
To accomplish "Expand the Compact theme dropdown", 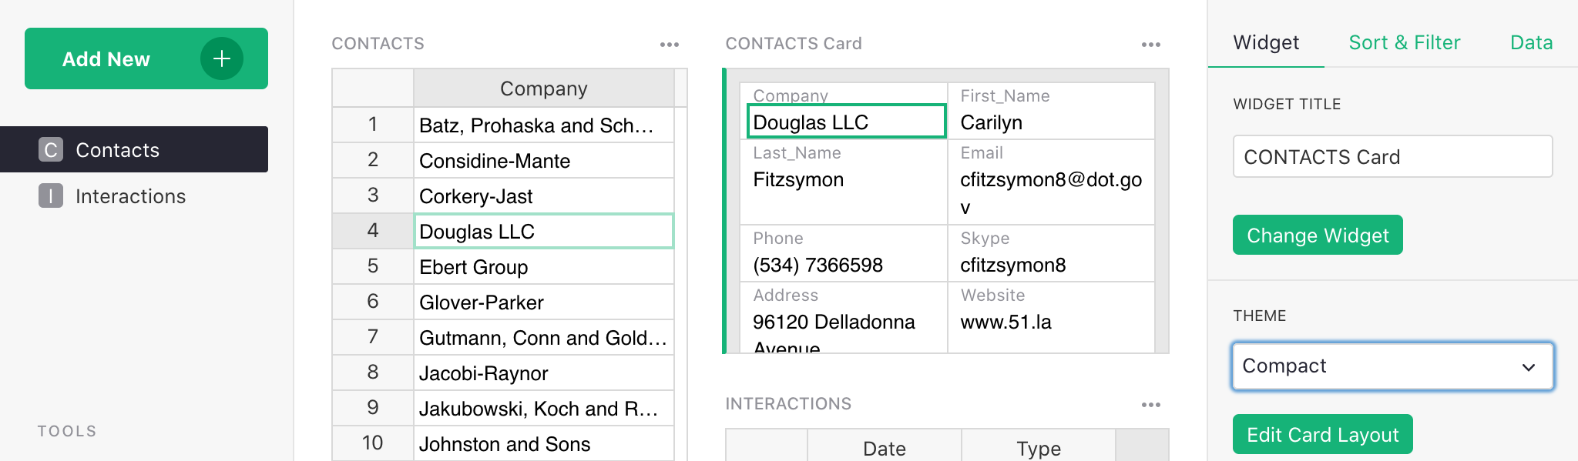I will pyautogui.click(x=1392, y=366).
